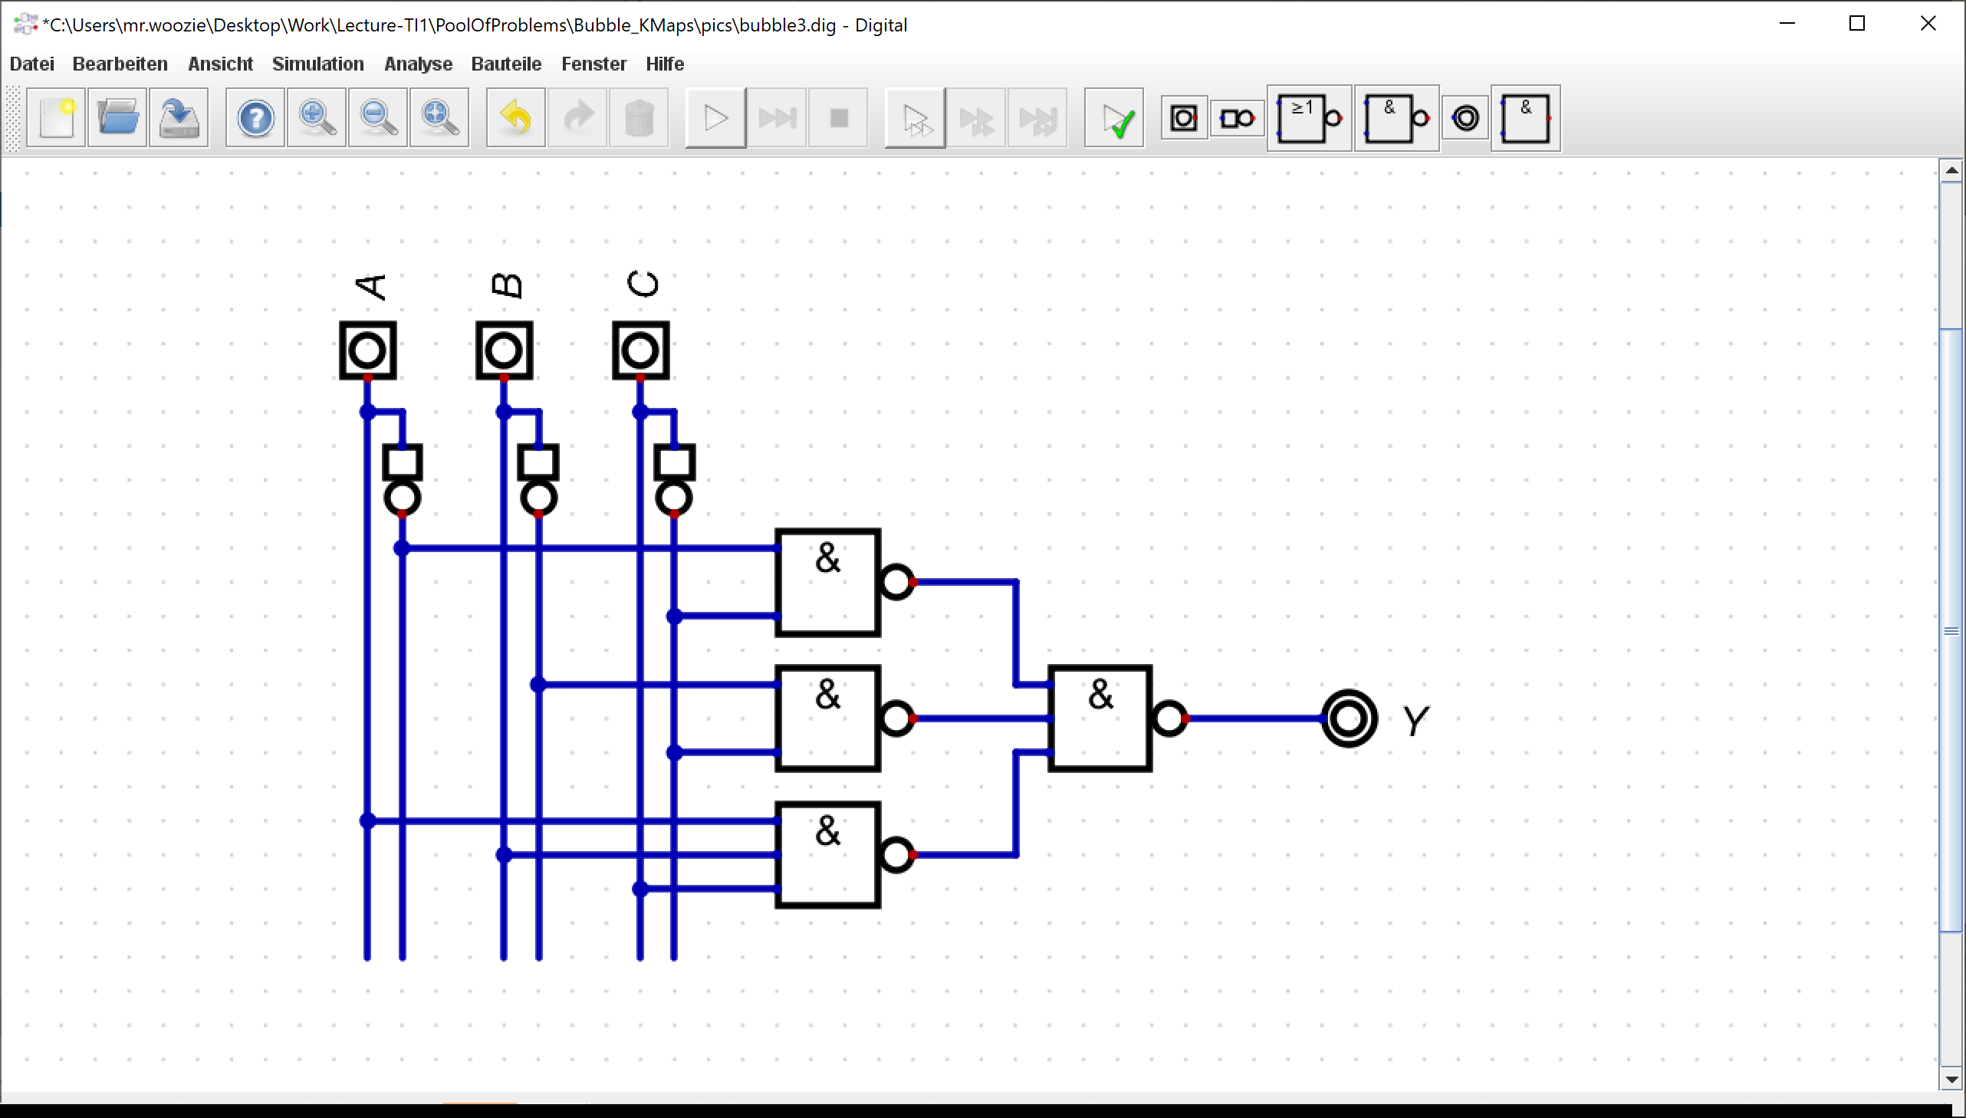The height and width of the screenshot is (1118, 1966).
Task: Run simulation to break fast-forward icon
Action: (x=777, y=118)
